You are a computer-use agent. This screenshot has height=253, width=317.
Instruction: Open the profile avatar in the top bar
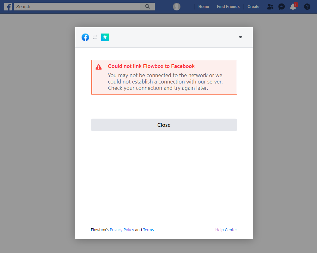coord(176,6)
